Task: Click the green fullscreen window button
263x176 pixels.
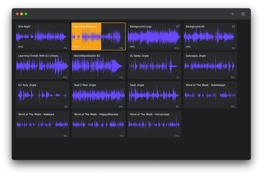Action: click(26, 14)
